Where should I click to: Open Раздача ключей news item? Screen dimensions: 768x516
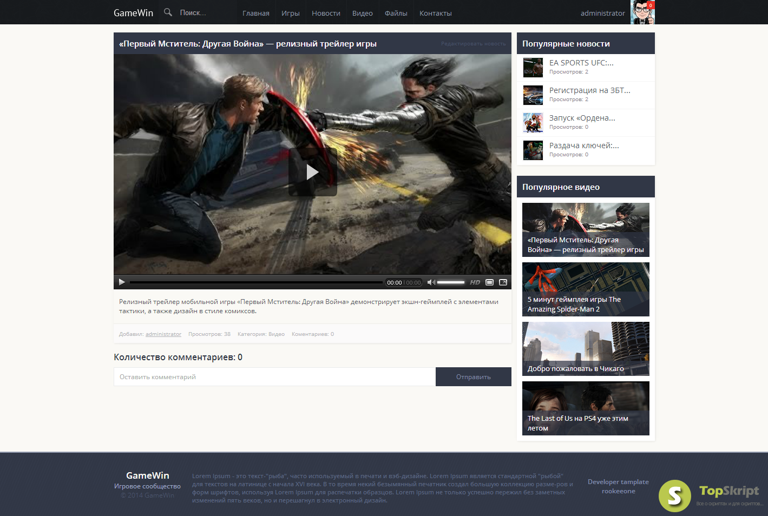[x=584, y=145]
